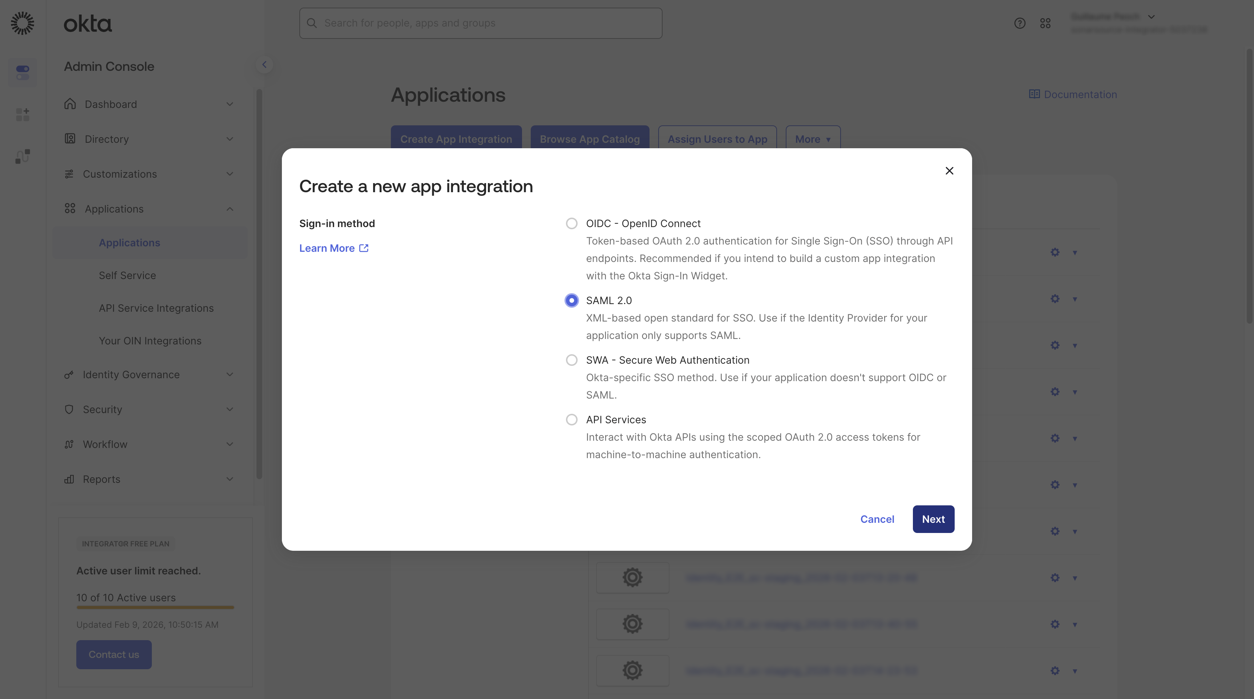This screenshot has height=699, width=1254.
Task: Click the Contact us button
Action: tap(114, 654)
